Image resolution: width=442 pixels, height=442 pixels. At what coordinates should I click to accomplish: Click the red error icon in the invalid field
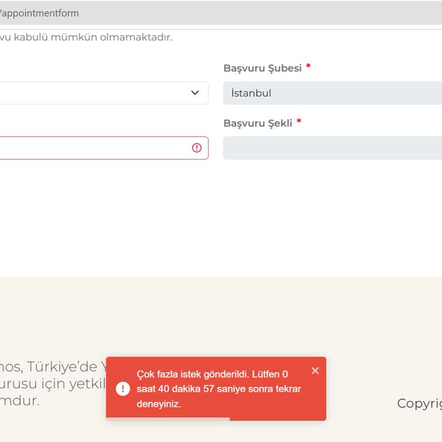[197, 148]
